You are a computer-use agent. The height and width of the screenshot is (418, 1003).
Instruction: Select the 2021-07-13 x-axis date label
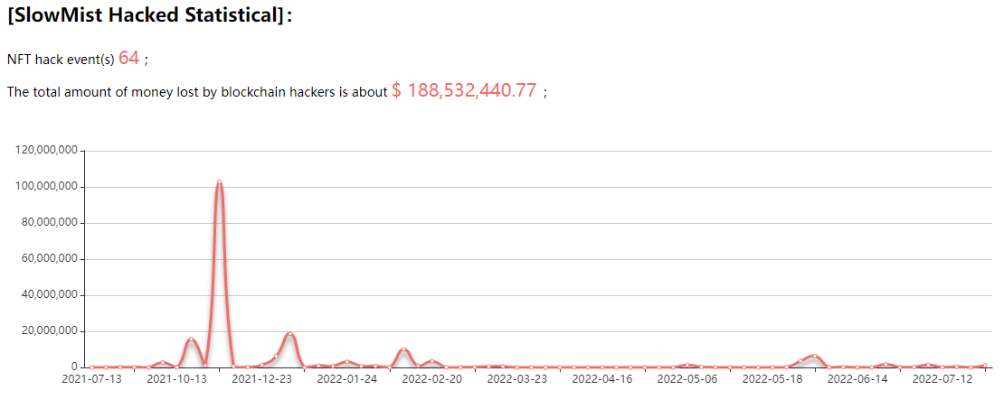pyautogui.click(x=91, y=379)
